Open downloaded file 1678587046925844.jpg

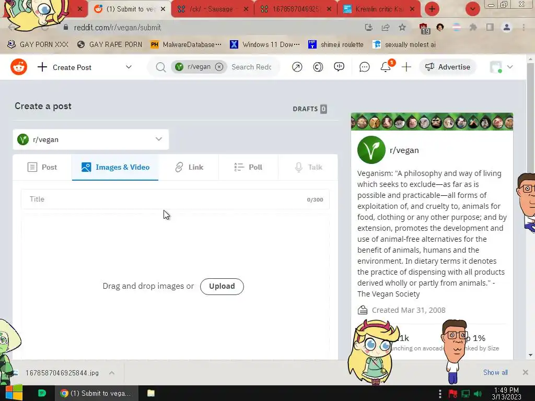click(62, 373)
